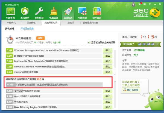Disable Network Location Awareness with 禁止
The height and width of the screenshot is (113, 164).
click(107, 66)
